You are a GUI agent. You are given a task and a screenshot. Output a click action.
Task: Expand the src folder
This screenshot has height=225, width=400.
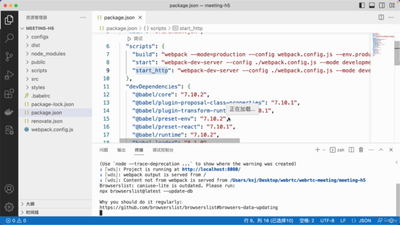(x=55, y=79)
